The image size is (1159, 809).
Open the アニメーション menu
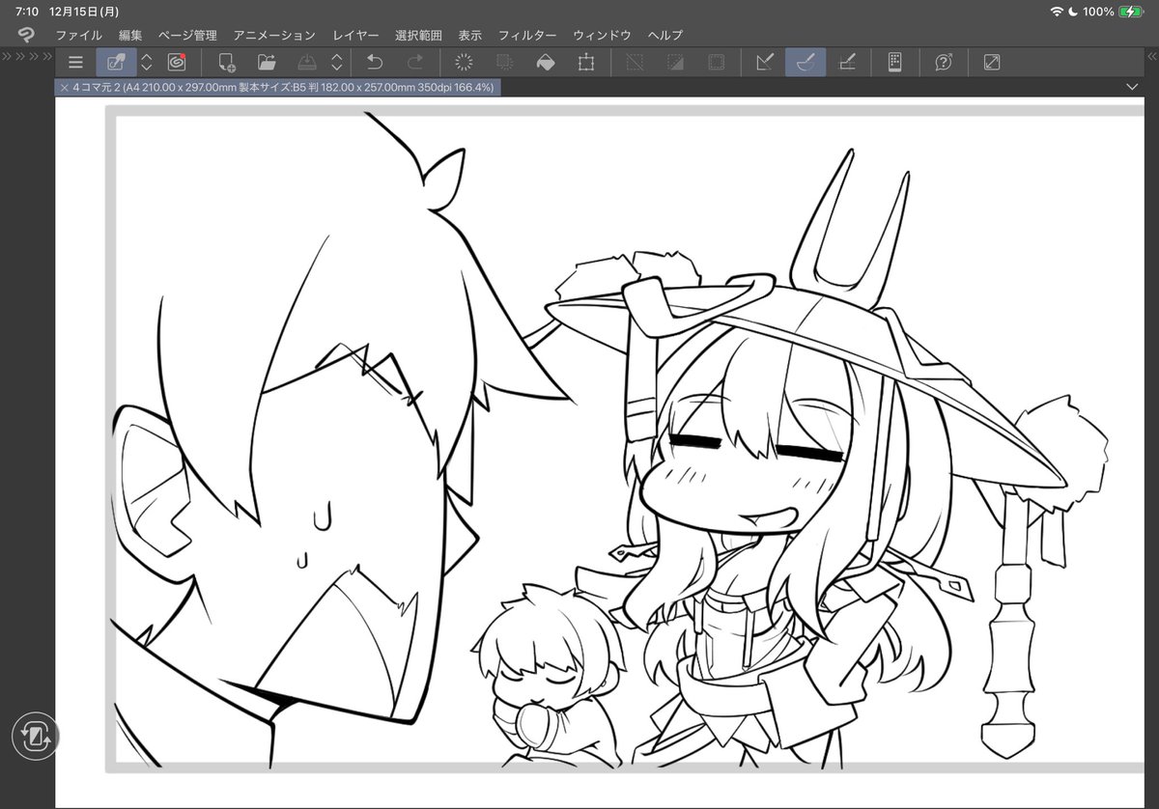[274, 35]
